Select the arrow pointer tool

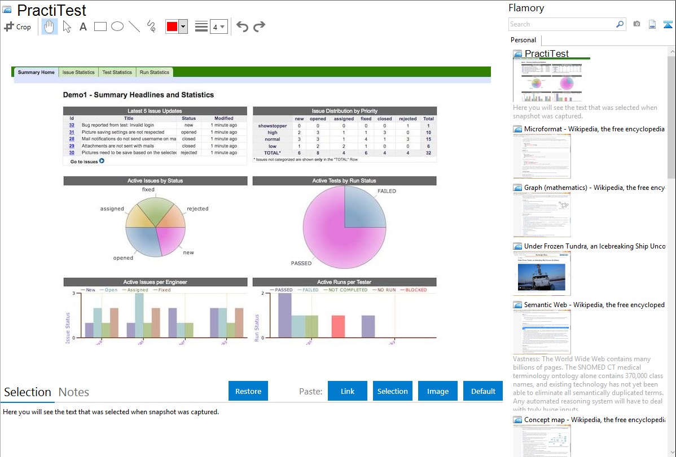click(67, 26)
